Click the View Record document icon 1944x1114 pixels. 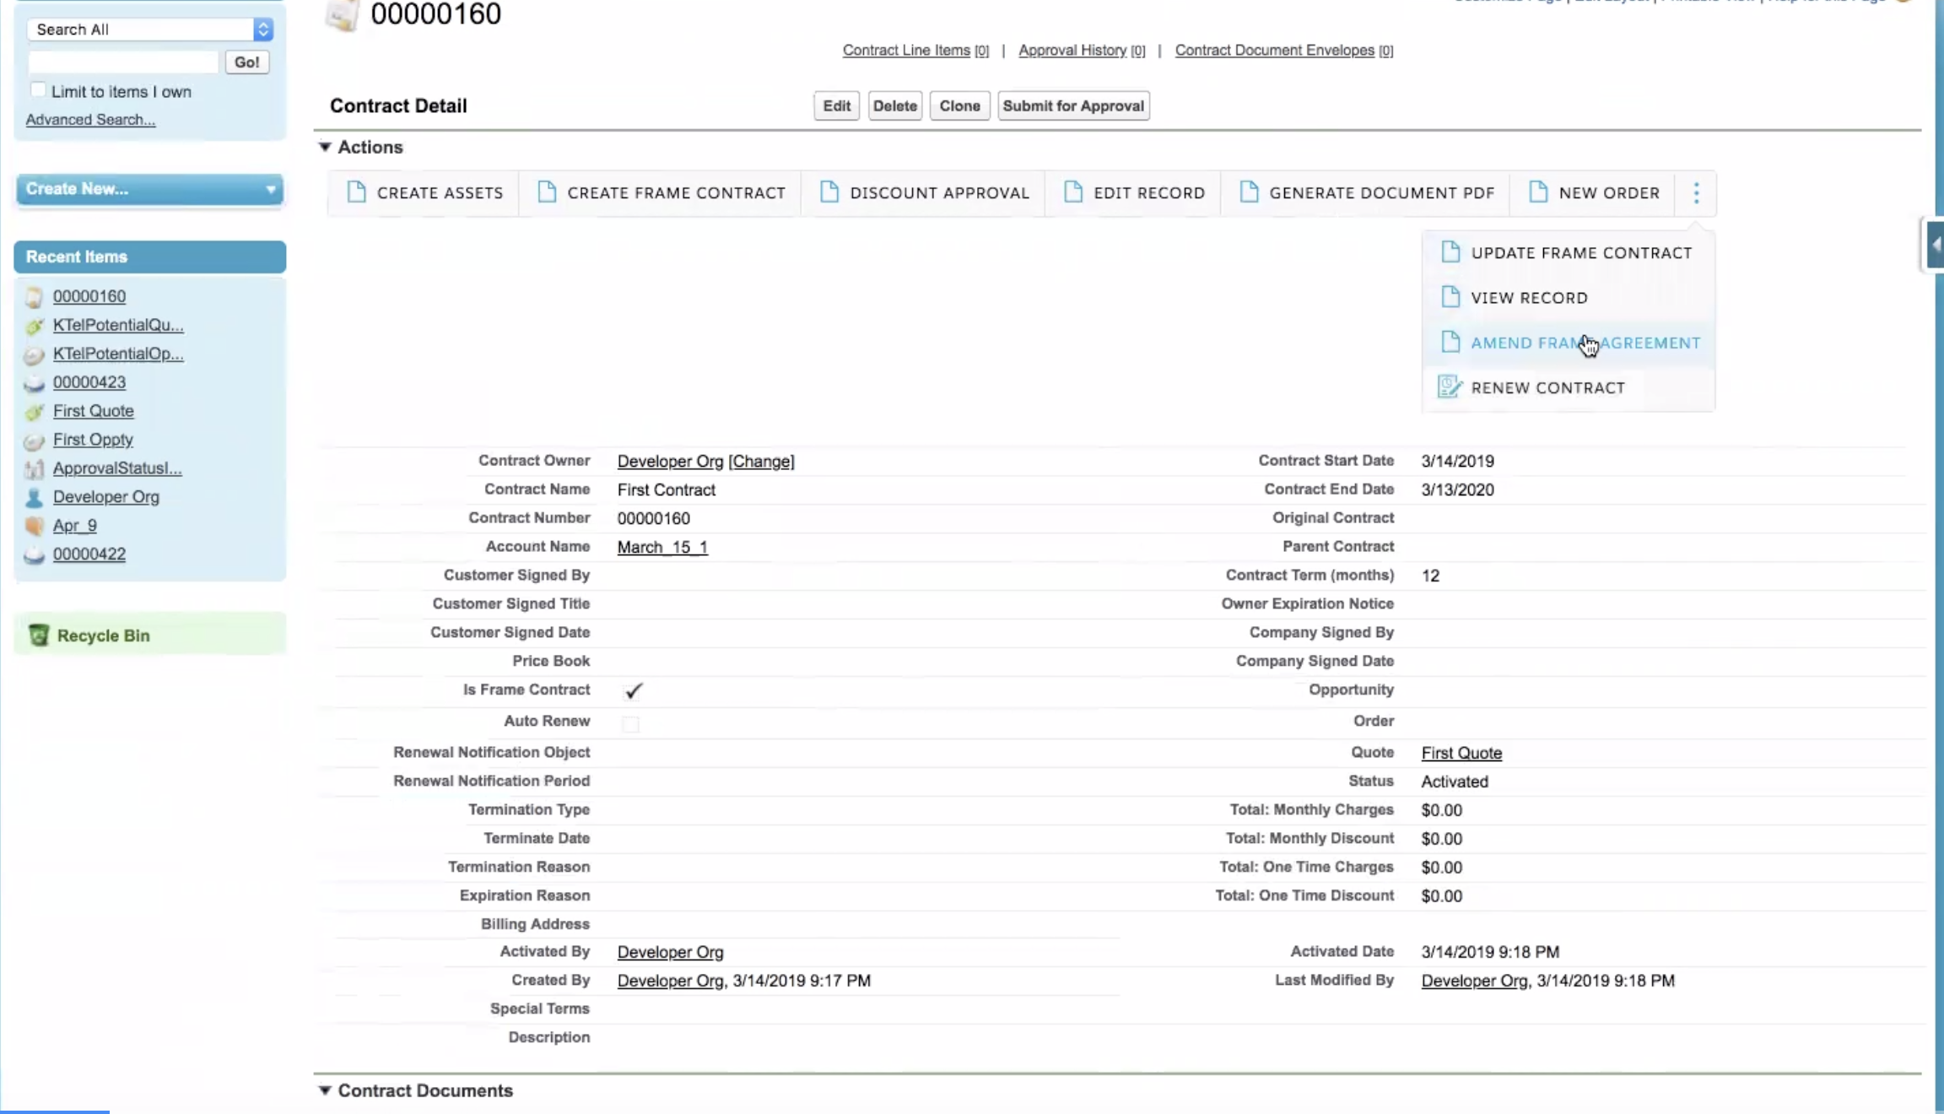click(x=1450, y=297)
